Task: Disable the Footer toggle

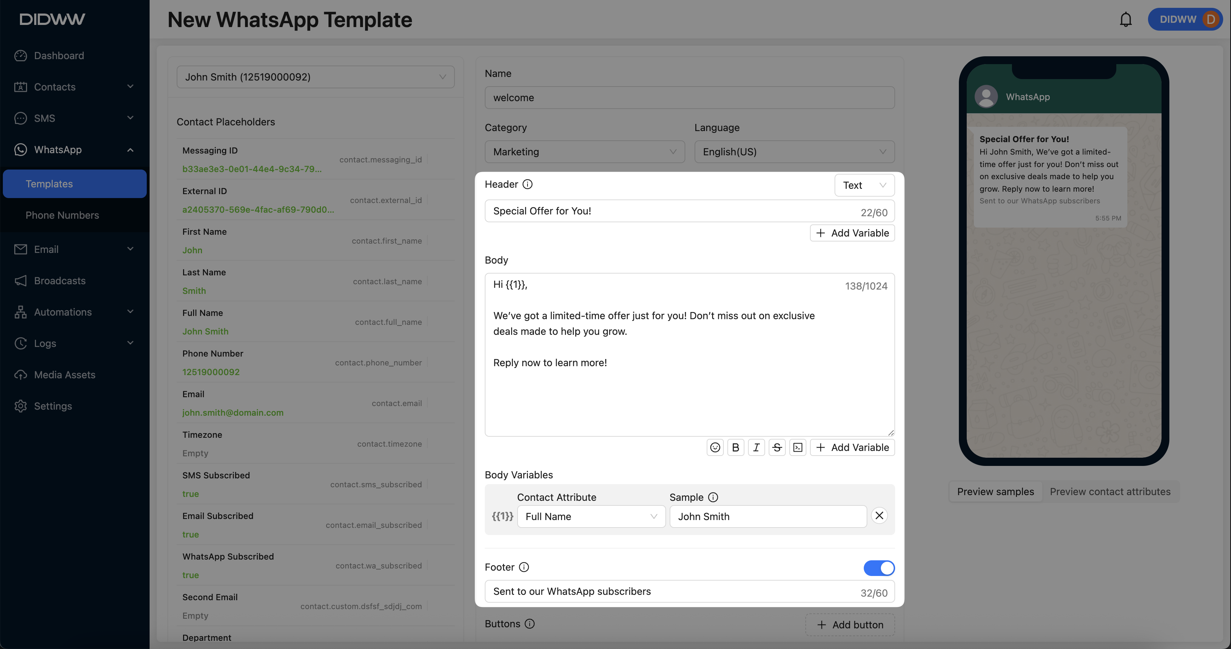Action: coord(879,568)
